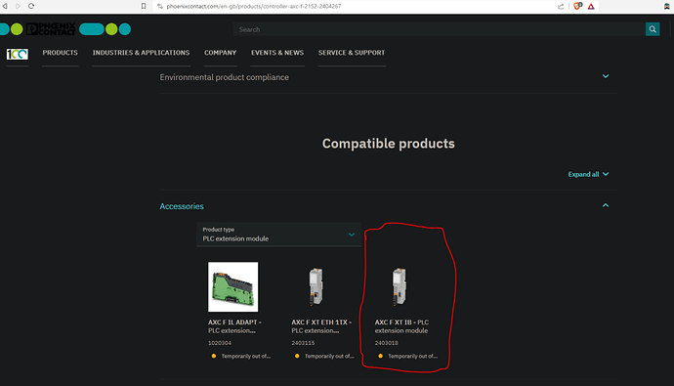The height and width of the screenshot is (386, 674).
Task: Click Environmental product compliance chevron
Action: [x=606, y=76]
